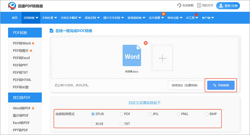Open Excel转PDF in the sidebar
250x135 pixels.
point(21,123)
